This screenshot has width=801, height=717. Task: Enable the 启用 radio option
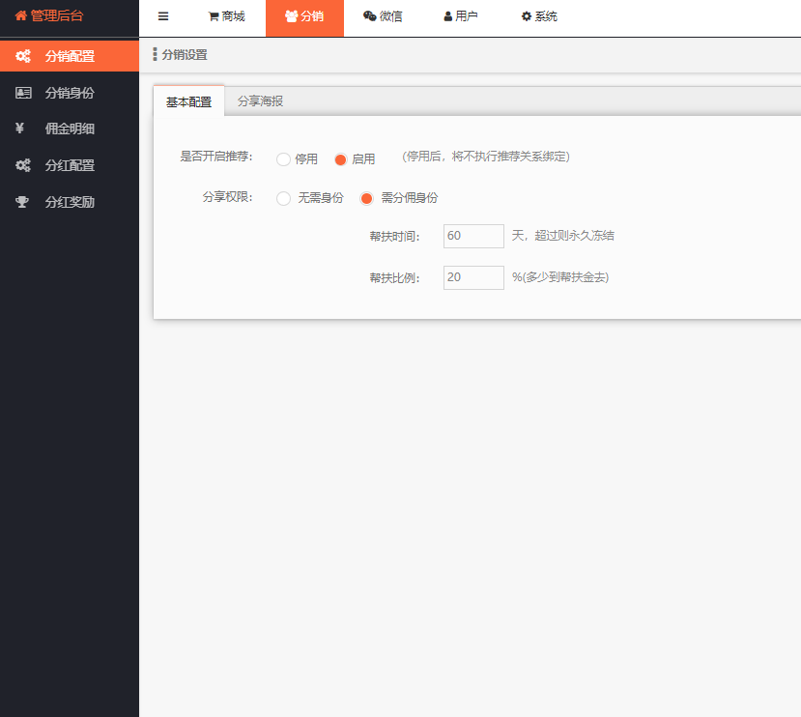[342, 158]
